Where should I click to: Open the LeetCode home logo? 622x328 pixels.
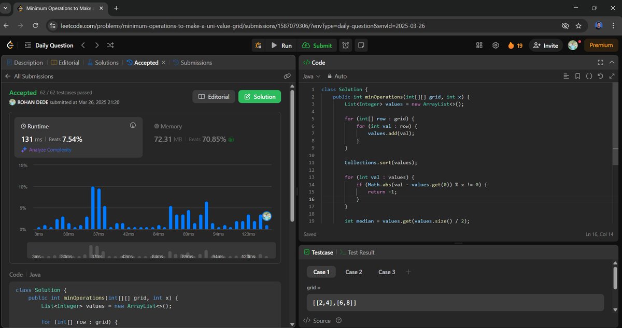coord(10,46)
